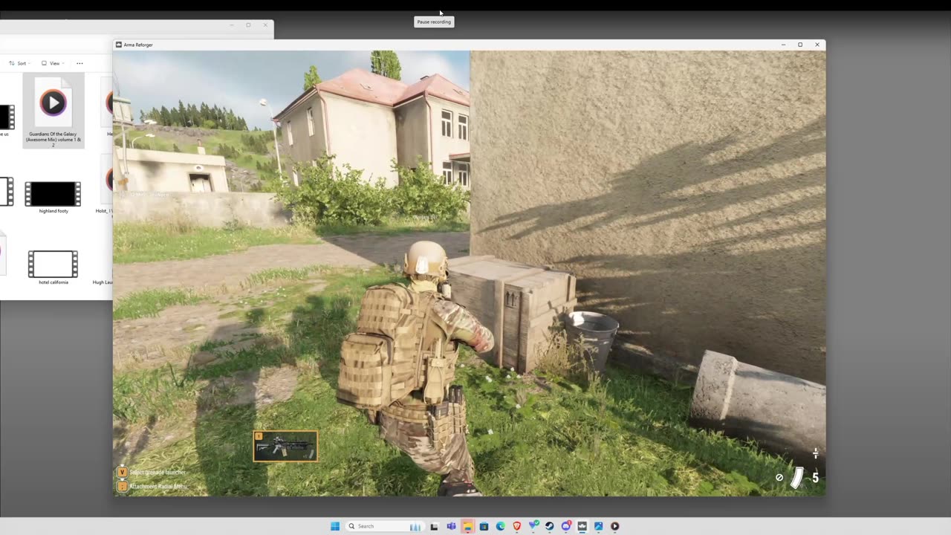The image size is (951, 535).
Task: Open Microsoft Store from the taskbar
Action: 484,526
